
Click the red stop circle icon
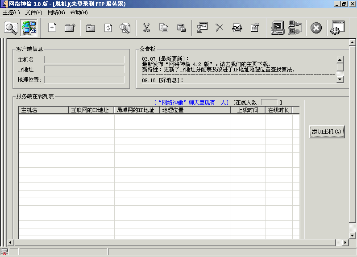[x=316, y=28]
